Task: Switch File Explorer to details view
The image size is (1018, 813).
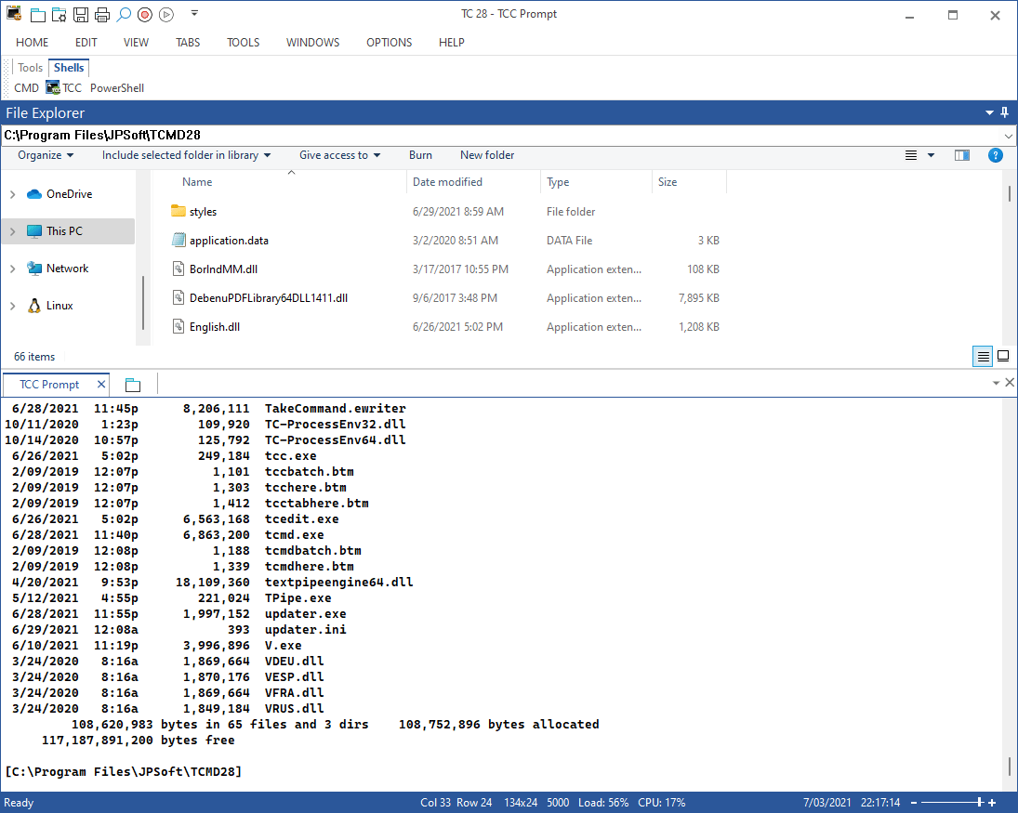Action: click(983, 356)
